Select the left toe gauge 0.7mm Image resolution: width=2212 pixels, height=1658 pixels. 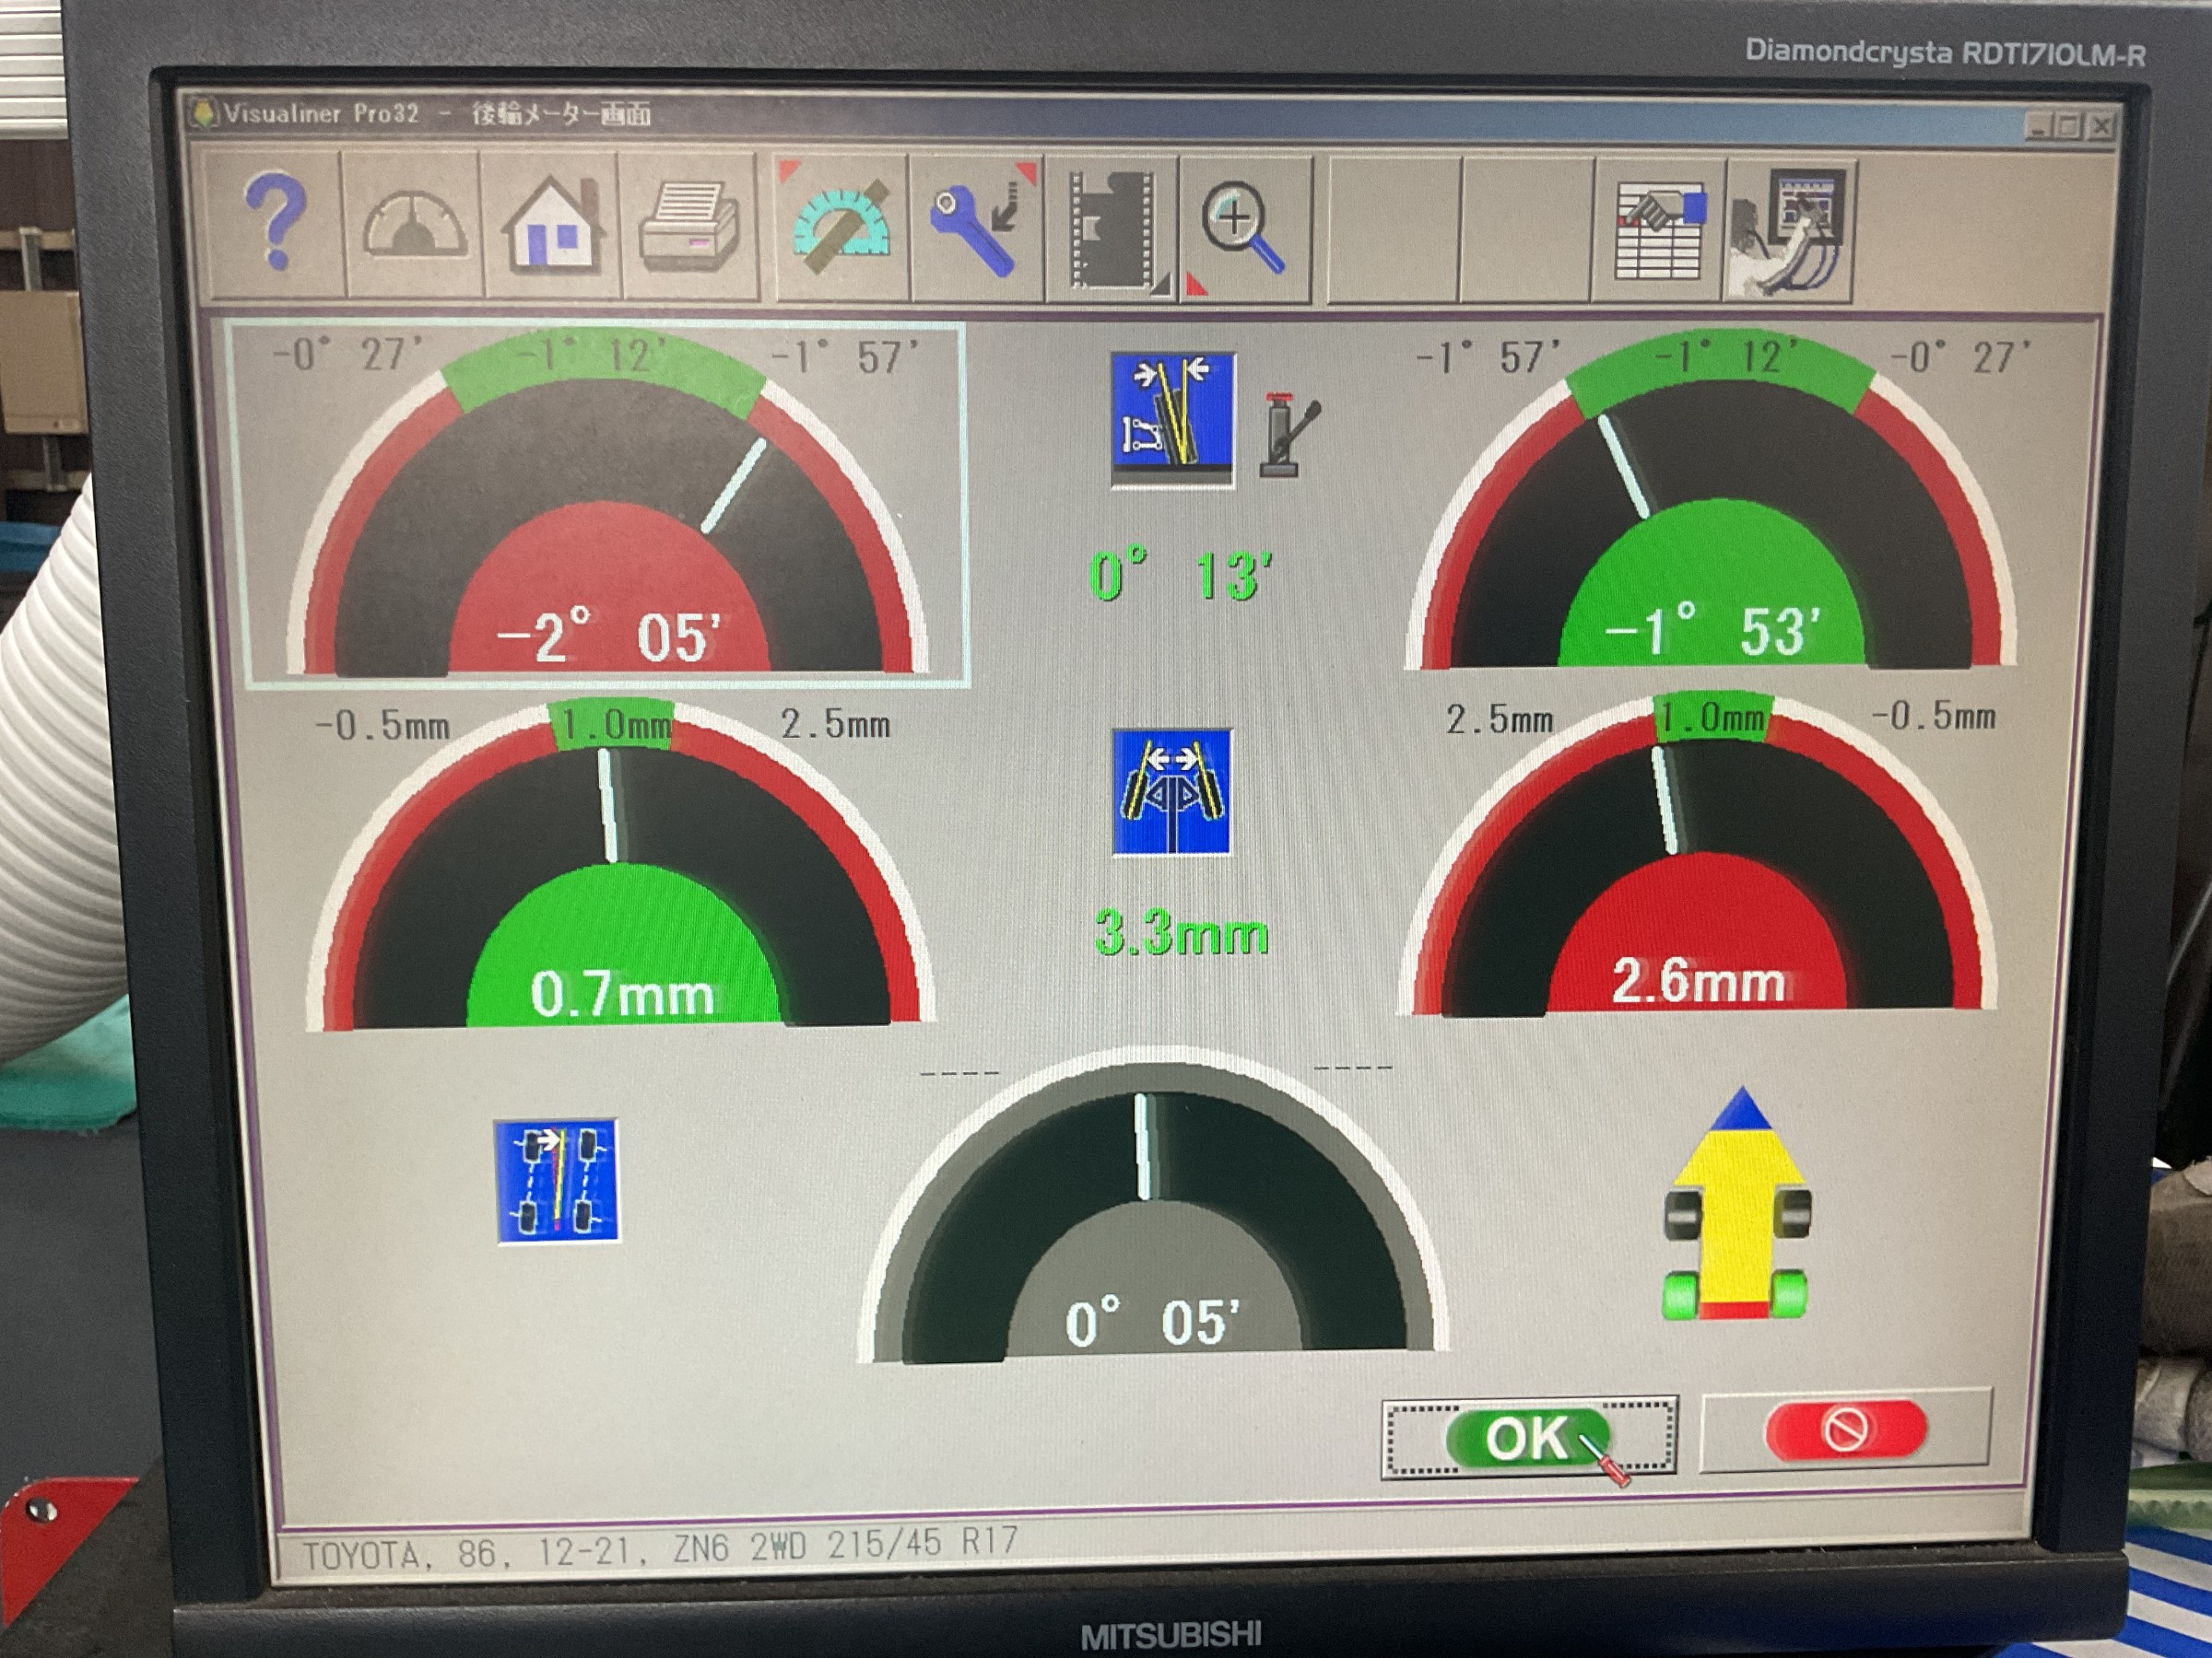coord(620,866)
